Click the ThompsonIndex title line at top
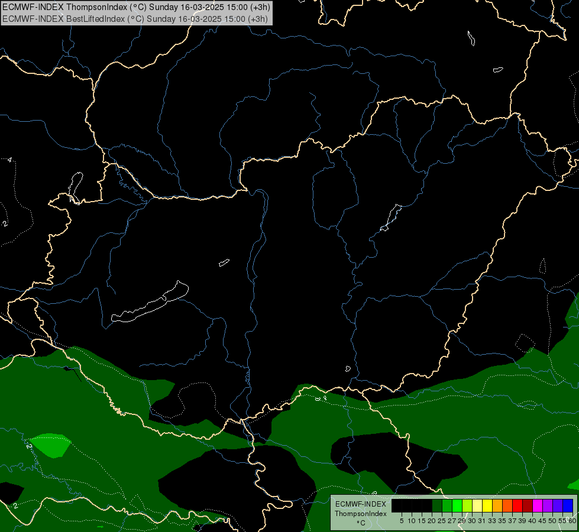This screenshot has height=532, width=579. [136, 7]
